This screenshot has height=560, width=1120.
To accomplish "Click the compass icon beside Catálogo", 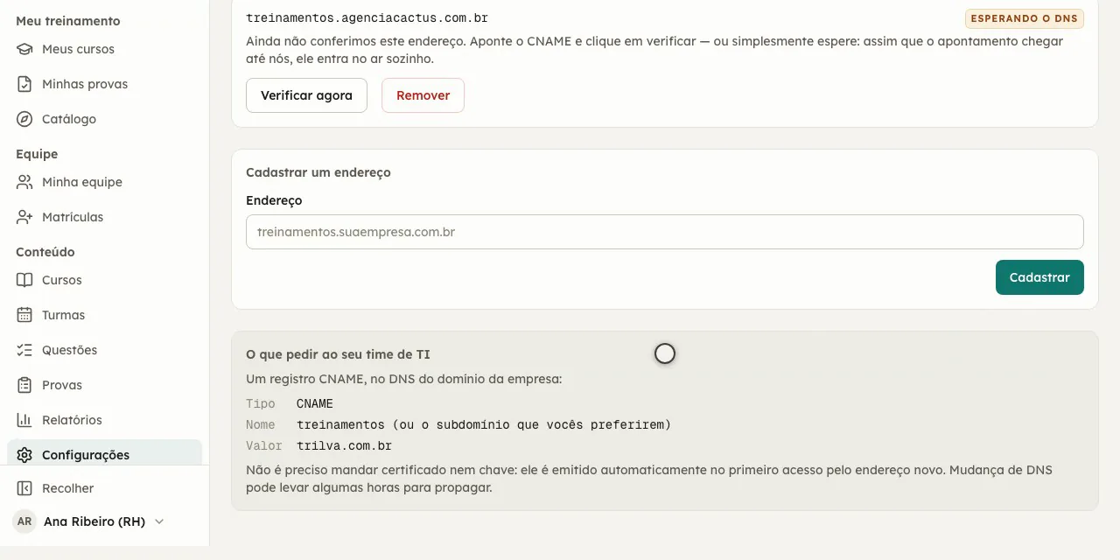I will click(x=24, y=119).
